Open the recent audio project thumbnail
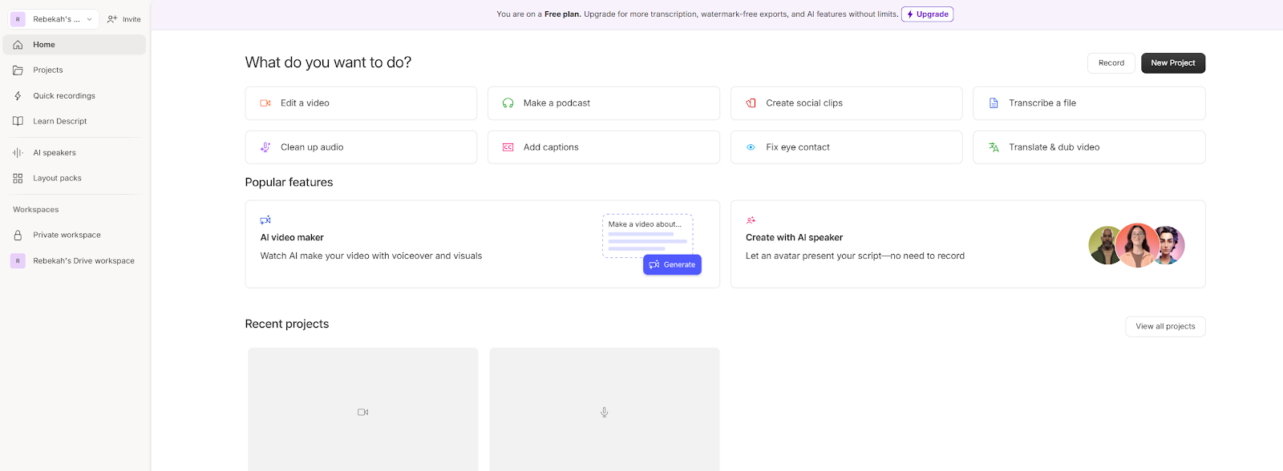The image size is (1283, 471). tap(605, 410)
